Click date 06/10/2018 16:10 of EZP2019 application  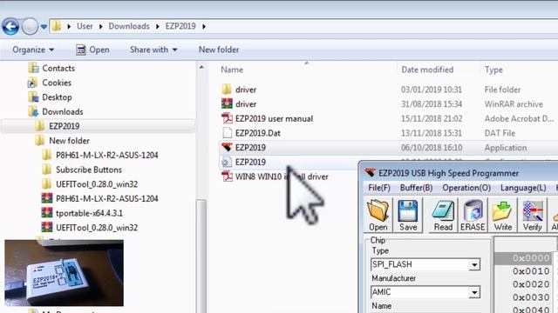click(432, 148)
